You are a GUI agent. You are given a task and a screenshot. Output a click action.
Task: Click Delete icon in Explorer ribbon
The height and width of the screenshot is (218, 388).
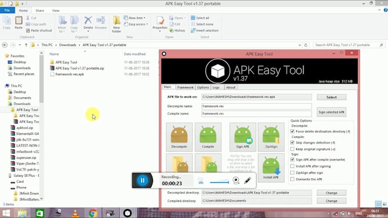tap(88, 23)
